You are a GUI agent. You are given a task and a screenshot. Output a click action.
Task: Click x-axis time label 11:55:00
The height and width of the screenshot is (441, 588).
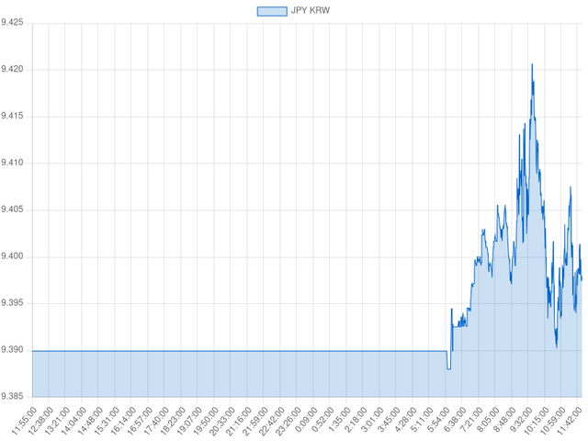24,421
